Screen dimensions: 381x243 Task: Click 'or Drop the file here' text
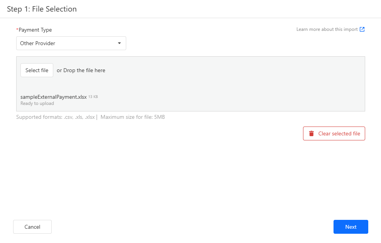point(81,70)
